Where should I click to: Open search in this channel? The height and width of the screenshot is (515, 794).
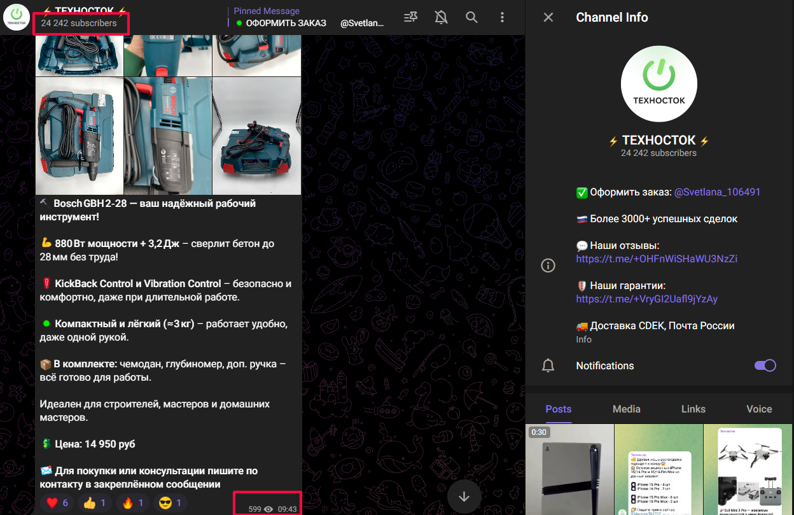[471, 17]
